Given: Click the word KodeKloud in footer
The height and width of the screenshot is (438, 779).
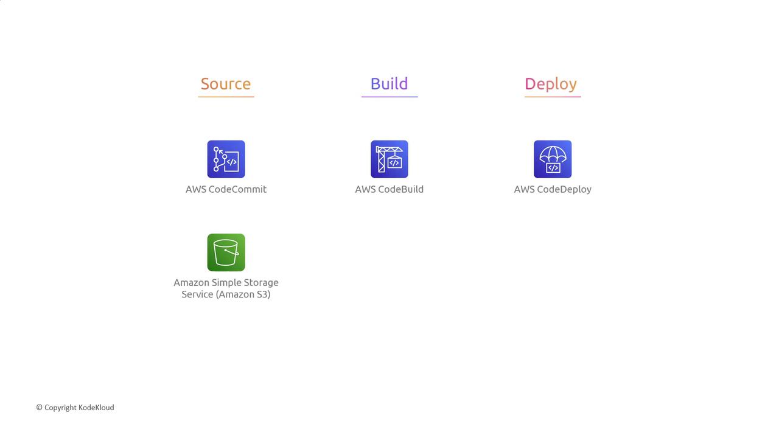Looking at the screenshot, I should coord(96,408).
